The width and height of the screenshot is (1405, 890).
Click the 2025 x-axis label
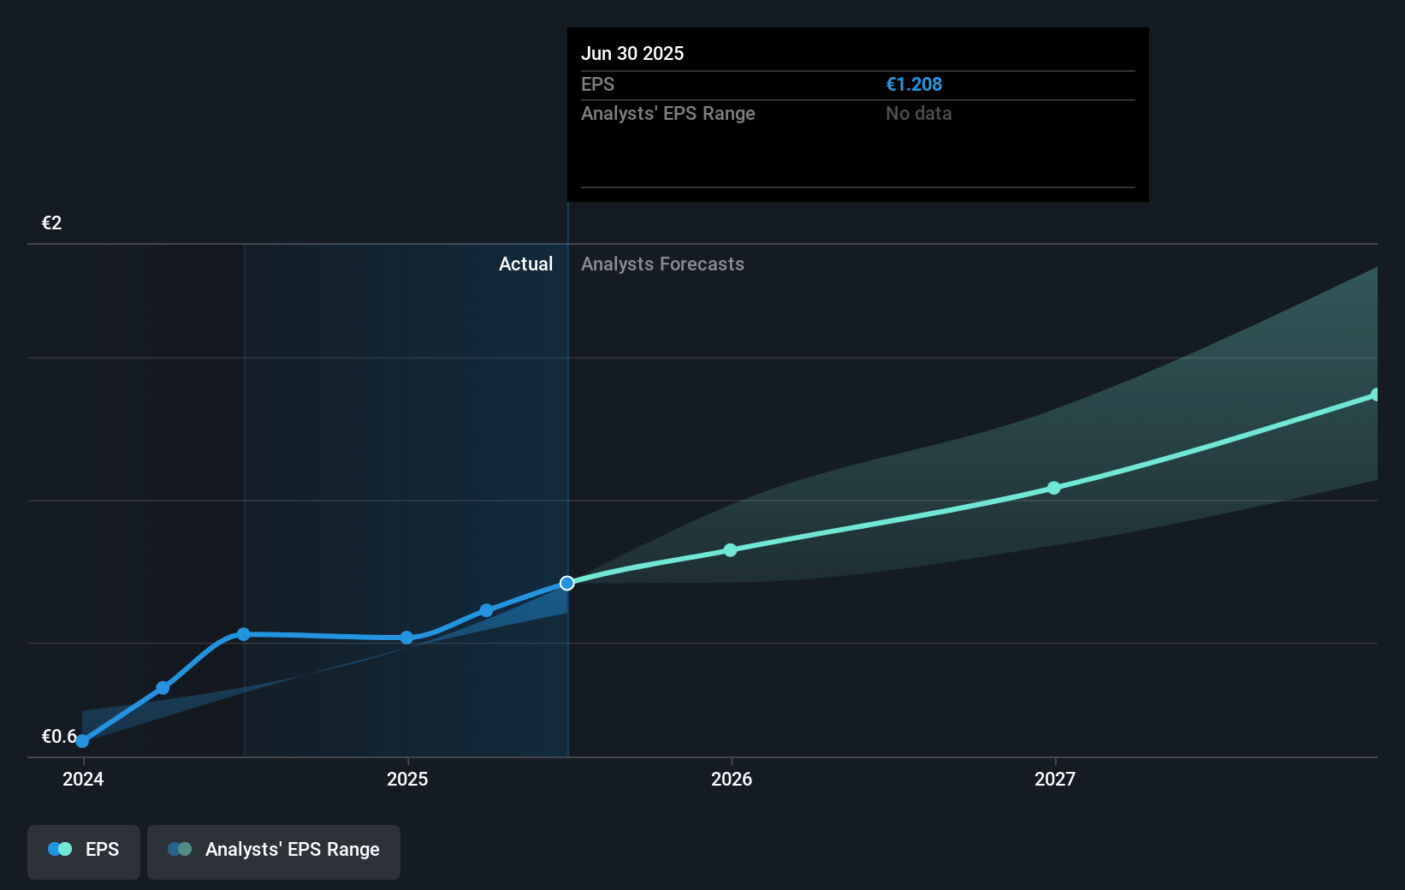[x=407, y=779]
